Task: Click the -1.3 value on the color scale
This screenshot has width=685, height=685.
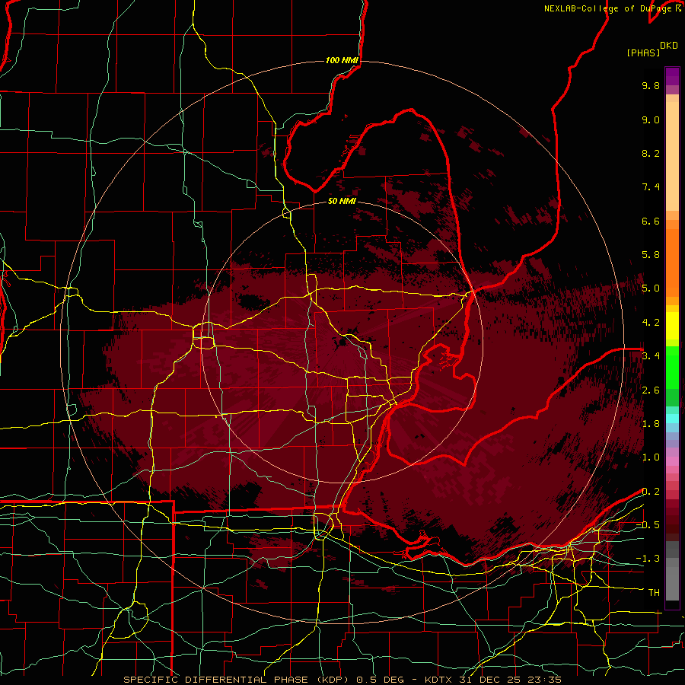Action: [648, 559]
